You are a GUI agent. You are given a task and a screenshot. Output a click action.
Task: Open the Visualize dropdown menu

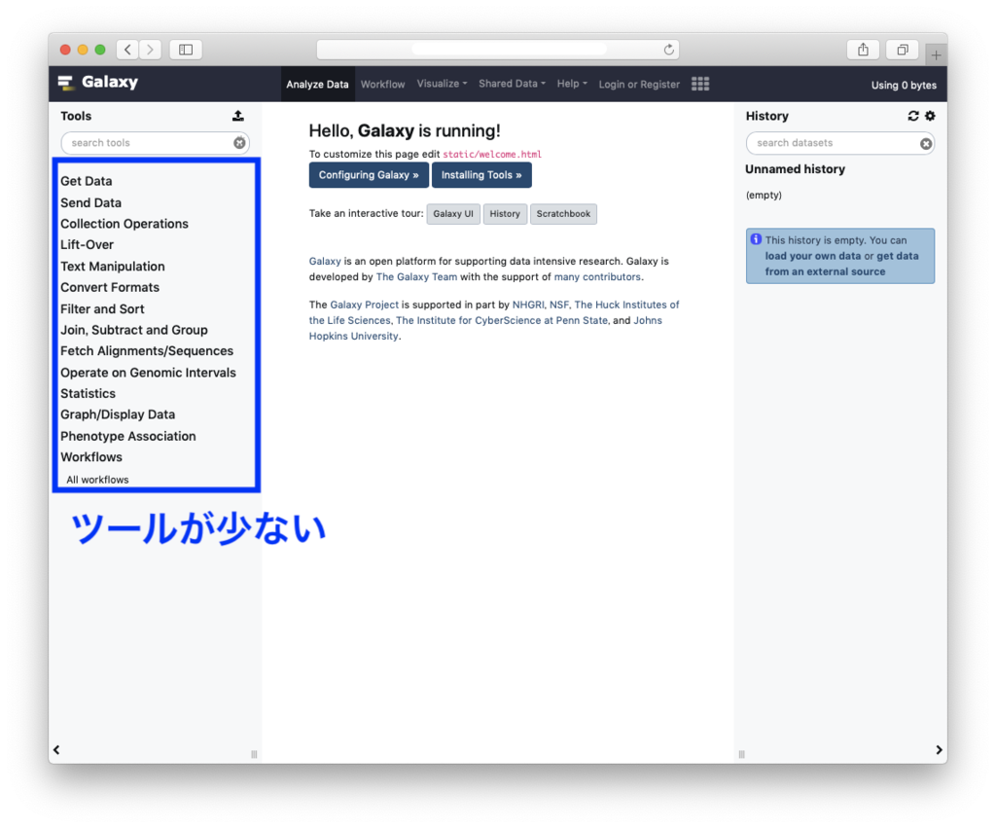click(442, 84)
